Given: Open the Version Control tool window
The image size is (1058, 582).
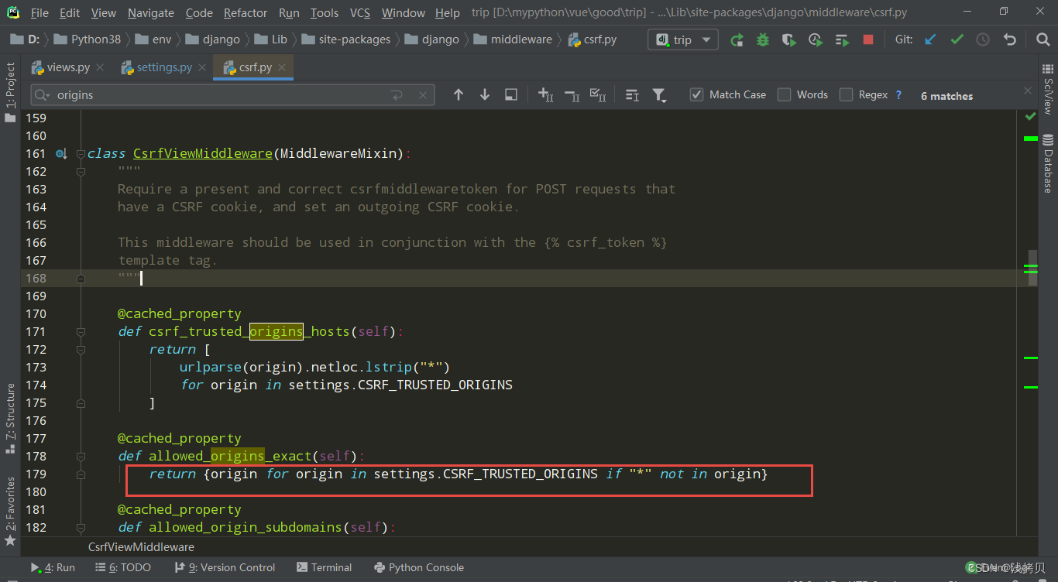Looking at the screenshot, I should click(225, 567).
